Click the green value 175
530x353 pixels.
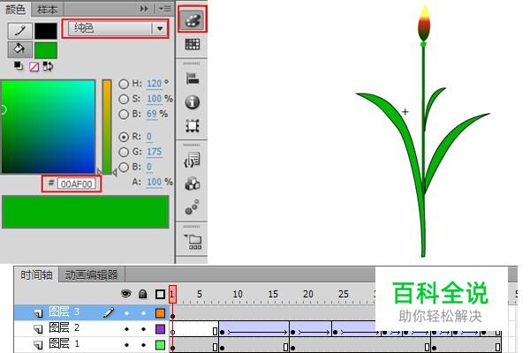click(x=154, y=152)
